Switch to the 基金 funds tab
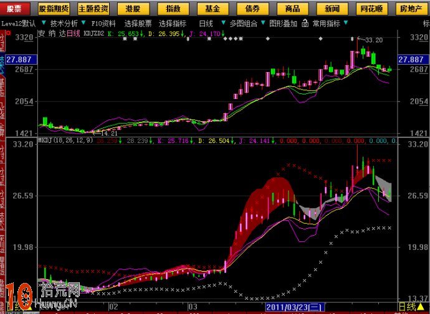This screenshot has height=314, width=430. 213,9
